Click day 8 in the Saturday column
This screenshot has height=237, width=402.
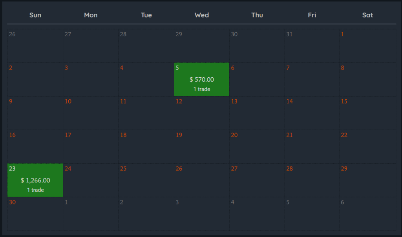(368, 79)
